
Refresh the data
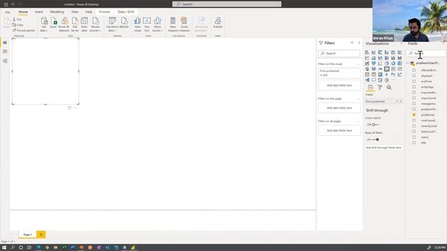coord(124,23)
